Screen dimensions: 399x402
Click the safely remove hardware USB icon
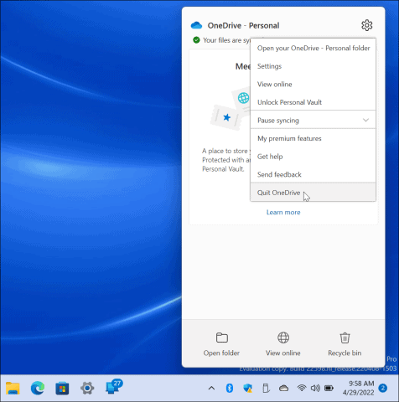(266, 388)
